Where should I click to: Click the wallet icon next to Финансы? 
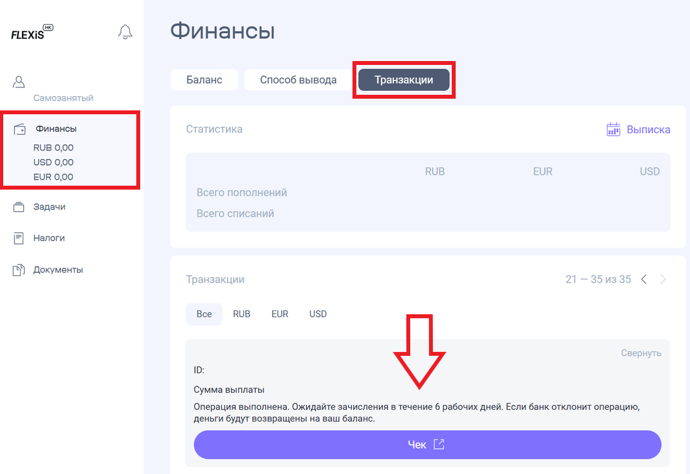click(x=20, y=129)
